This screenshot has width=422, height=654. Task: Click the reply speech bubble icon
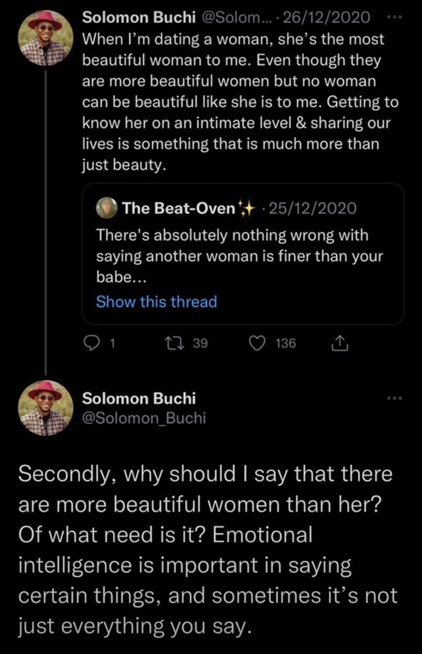90,344
